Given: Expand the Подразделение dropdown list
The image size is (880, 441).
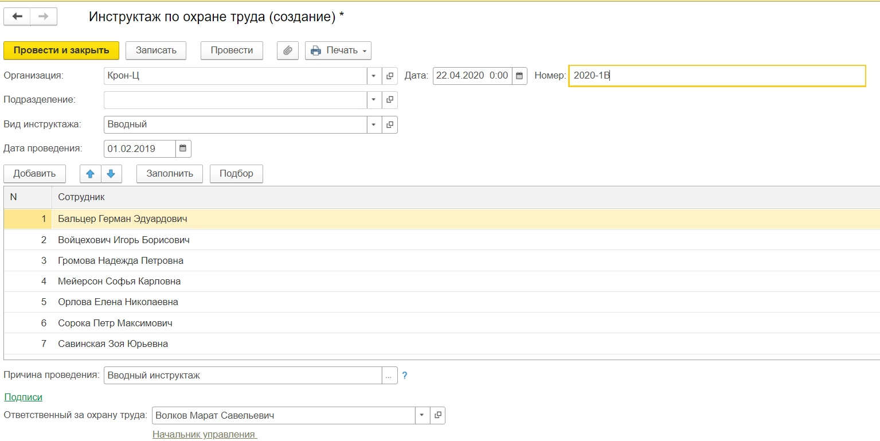Looking at the screenshot, I should (x=374, y=100).
